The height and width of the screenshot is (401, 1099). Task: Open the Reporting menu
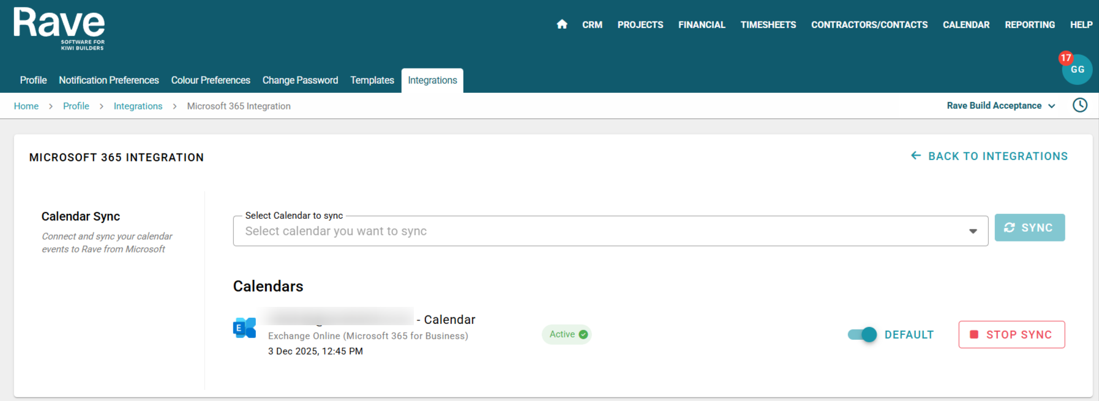(x=1030, y=25)
